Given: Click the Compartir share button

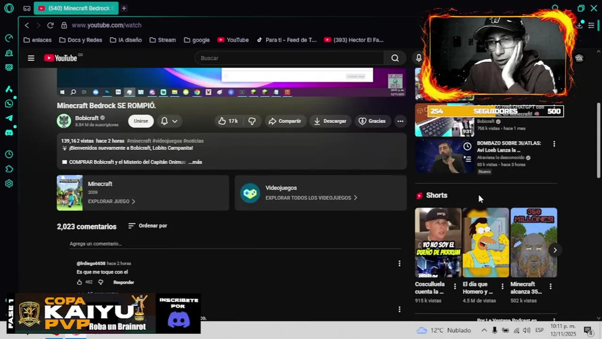Looking at the screenshot, I should tap(285, 121).
